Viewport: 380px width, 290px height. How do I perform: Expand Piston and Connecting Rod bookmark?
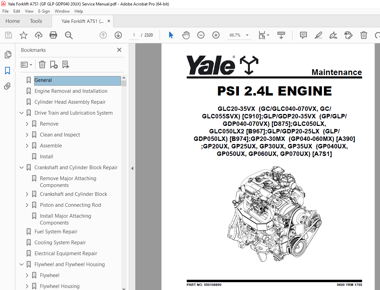tap(27, 205)
